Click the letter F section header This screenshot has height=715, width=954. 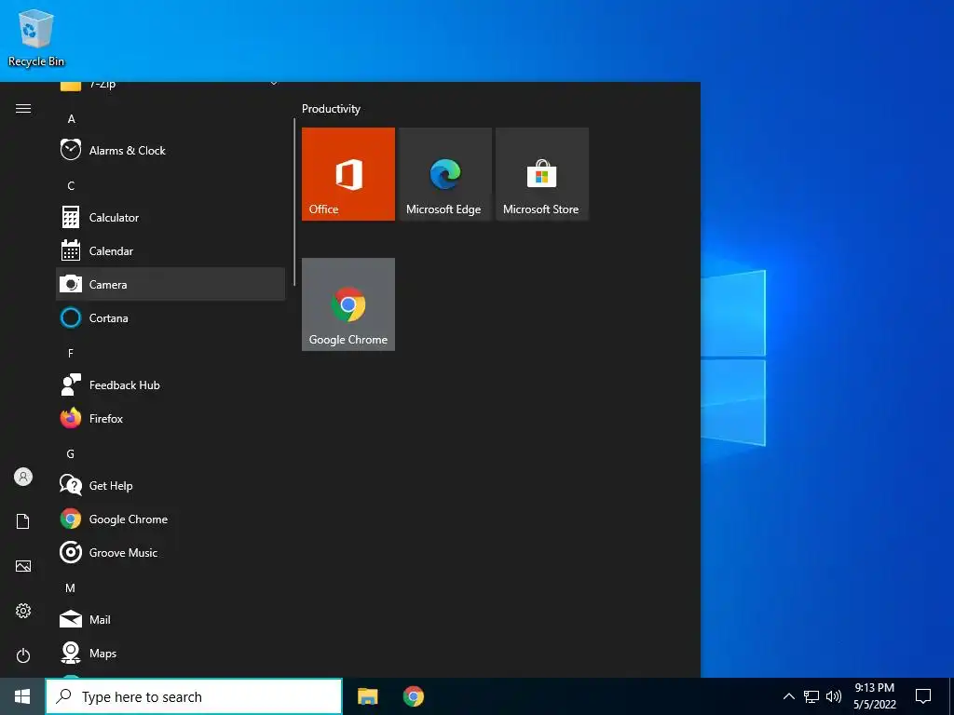[71, 353]
